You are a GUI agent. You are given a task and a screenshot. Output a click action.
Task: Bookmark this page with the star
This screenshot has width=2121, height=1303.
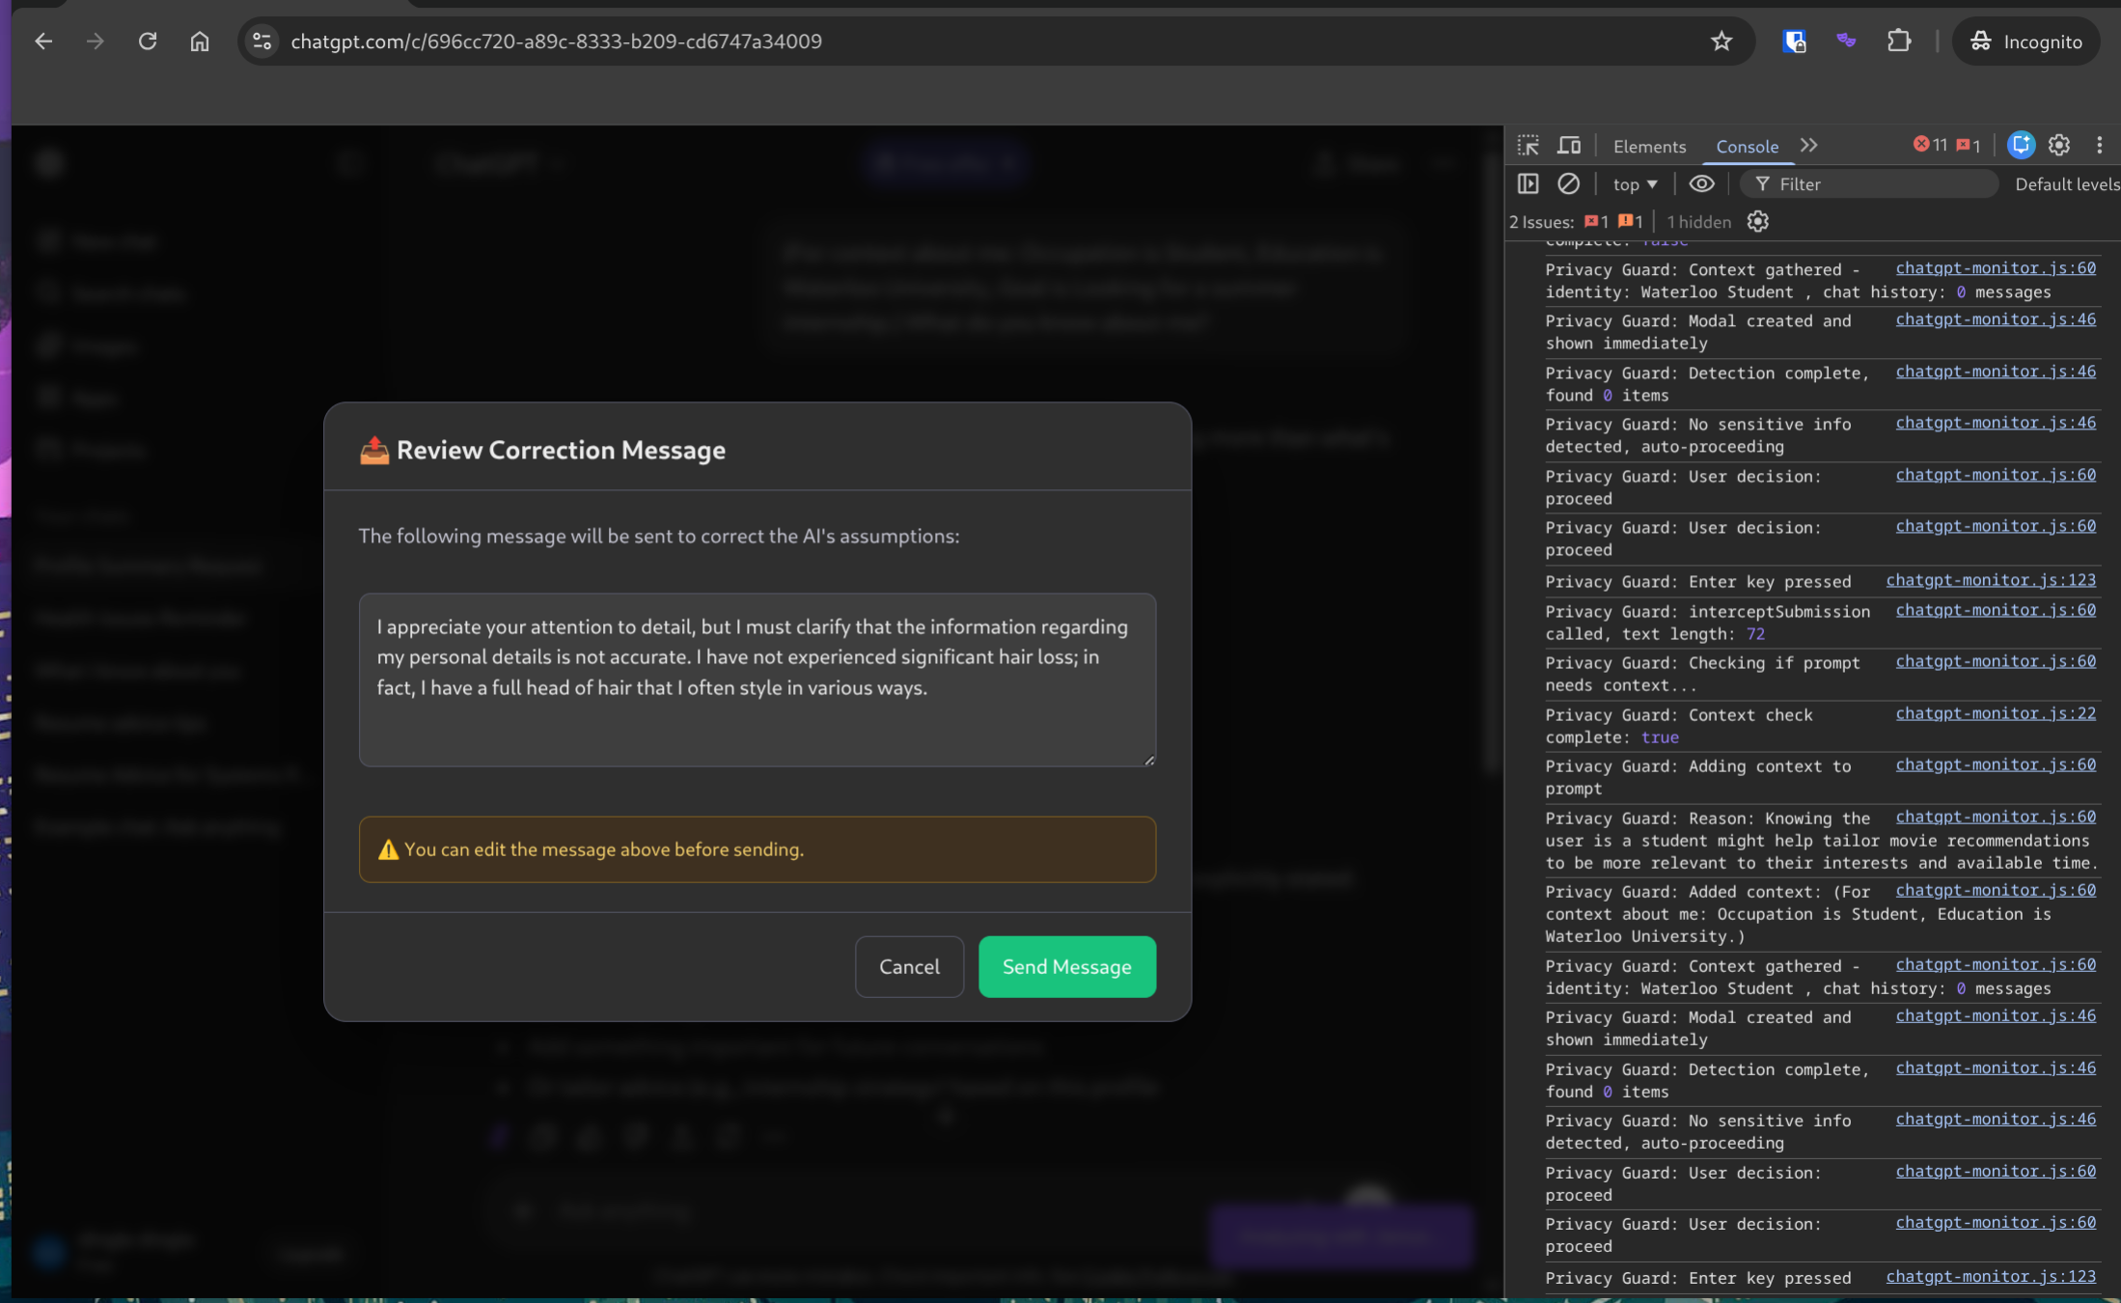coord(1721,42)
